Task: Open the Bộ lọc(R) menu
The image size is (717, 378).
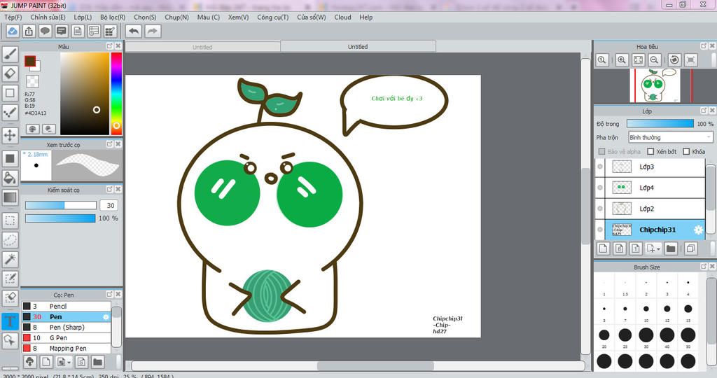Action: [113, 17]
